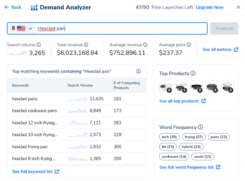
Task: Open the third top product thumbnail
Action: (197, 87)
